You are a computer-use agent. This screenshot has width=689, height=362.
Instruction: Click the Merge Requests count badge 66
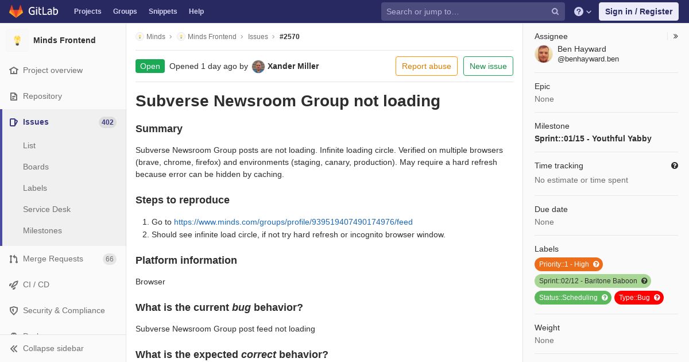pos(110,259)
